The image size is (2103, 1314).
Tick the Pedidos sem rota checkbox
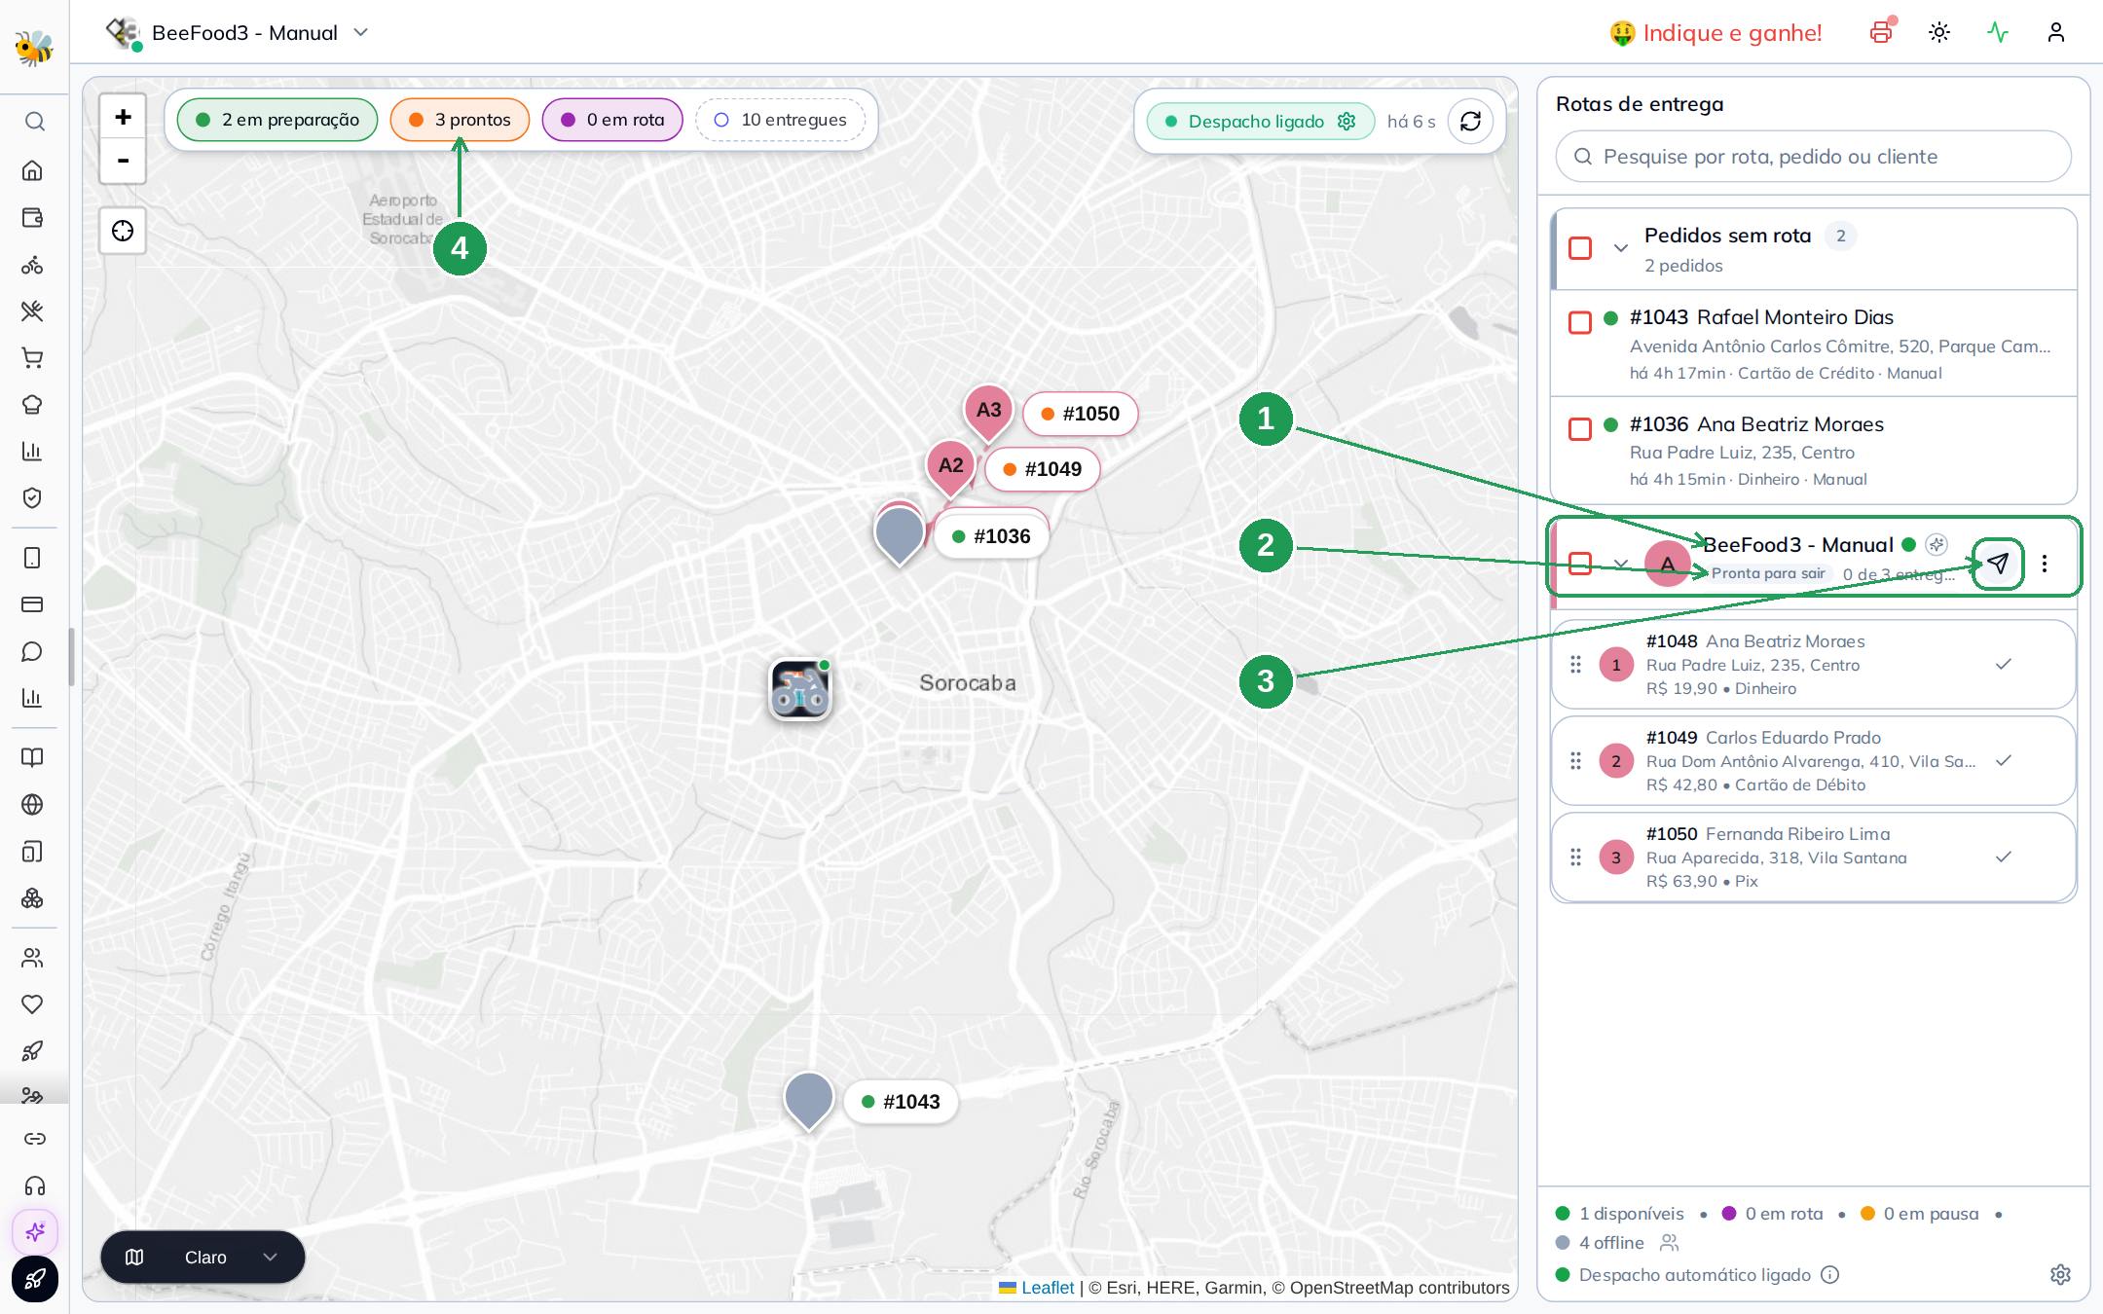1580,248
